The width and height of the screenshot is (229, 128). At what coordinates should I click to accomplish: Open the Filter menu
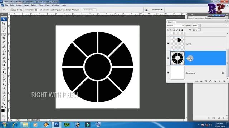tap(41, 5)
